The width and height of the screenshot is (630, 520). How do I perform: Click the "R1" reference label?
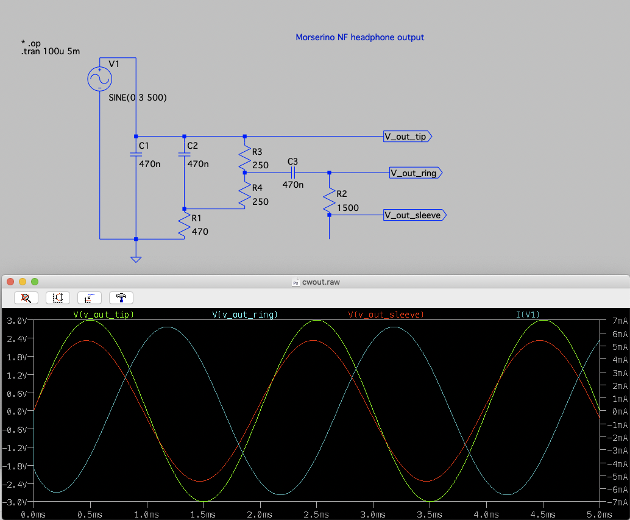196,218
